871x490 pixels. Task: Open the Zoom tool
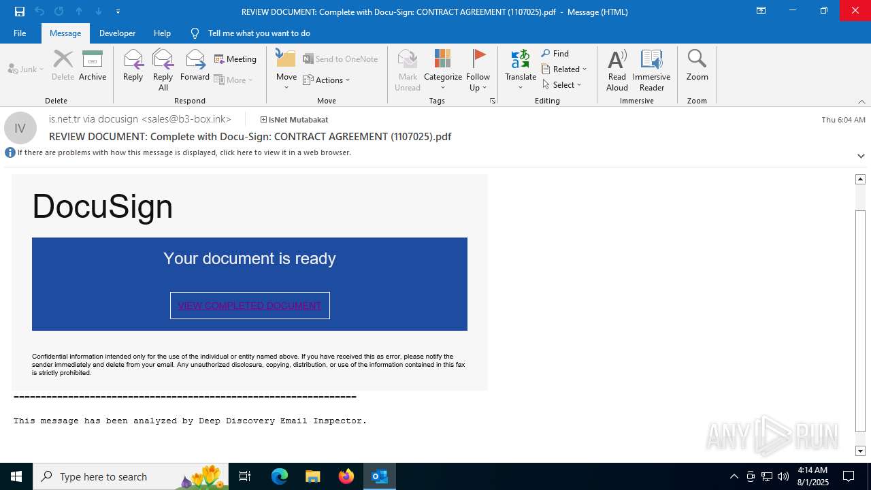pyautogui.click(x=697, y=66)
